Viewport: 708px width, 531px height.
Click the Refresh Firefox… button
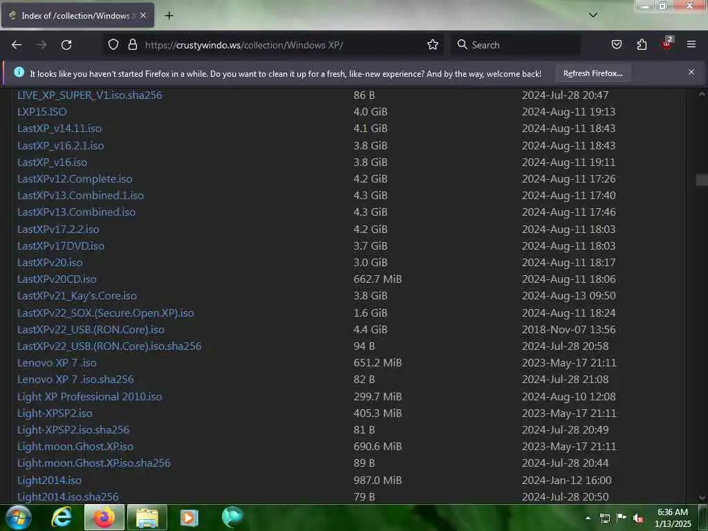593,73
